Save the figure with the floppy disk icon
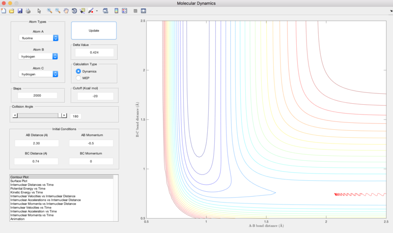Viewport: 393px width, 233px height. tap(20, 10)
